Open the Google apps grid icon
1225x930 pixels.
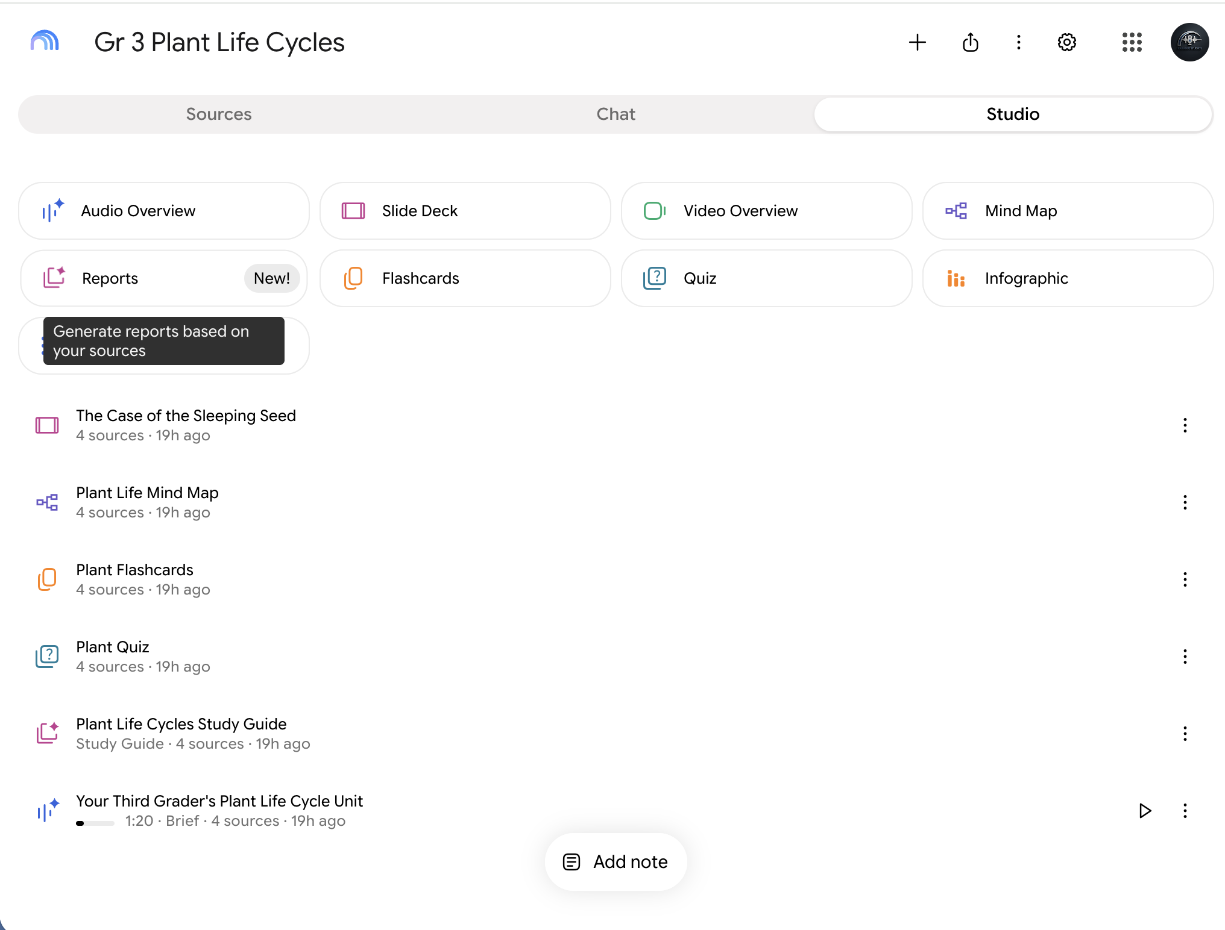pyautogui.click(x=1132, y=42)
